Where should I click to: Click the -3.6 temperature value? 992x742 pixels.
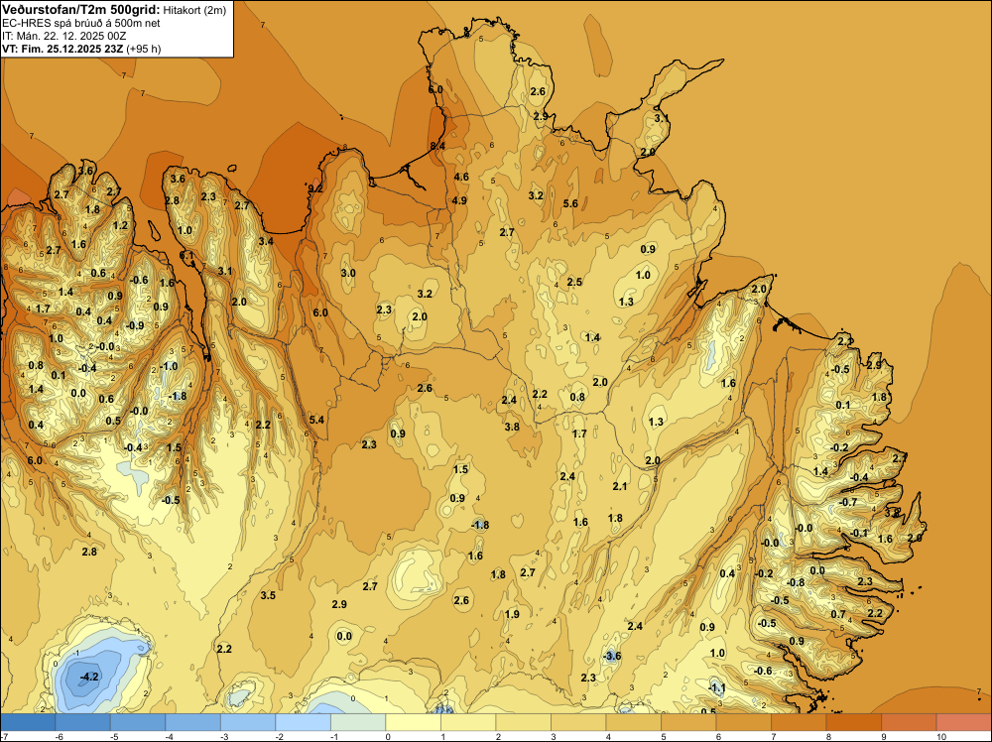tap(612, 656)
